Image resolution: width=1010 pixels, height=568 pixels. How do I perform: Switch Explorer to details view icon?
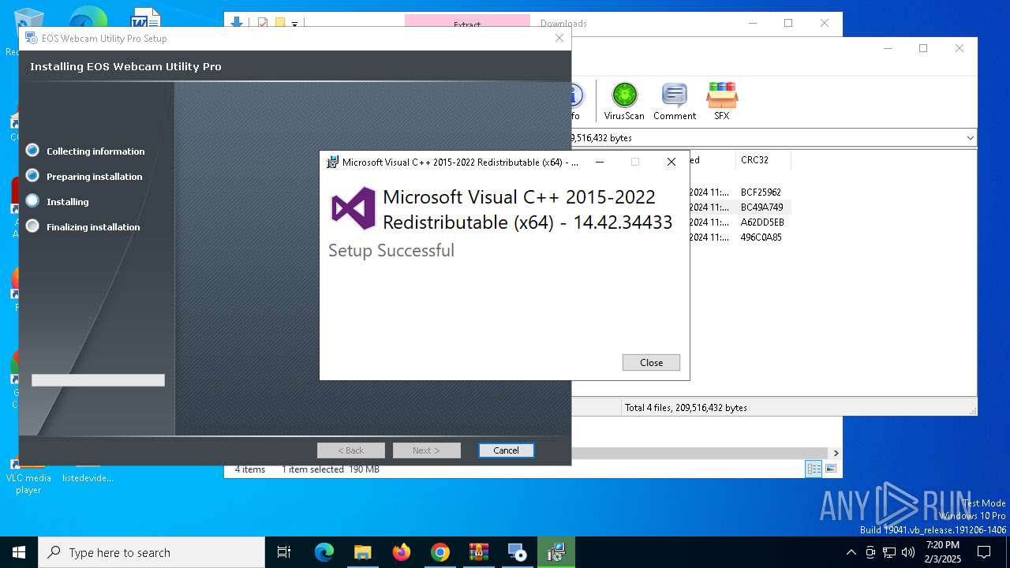click(814, 469)
